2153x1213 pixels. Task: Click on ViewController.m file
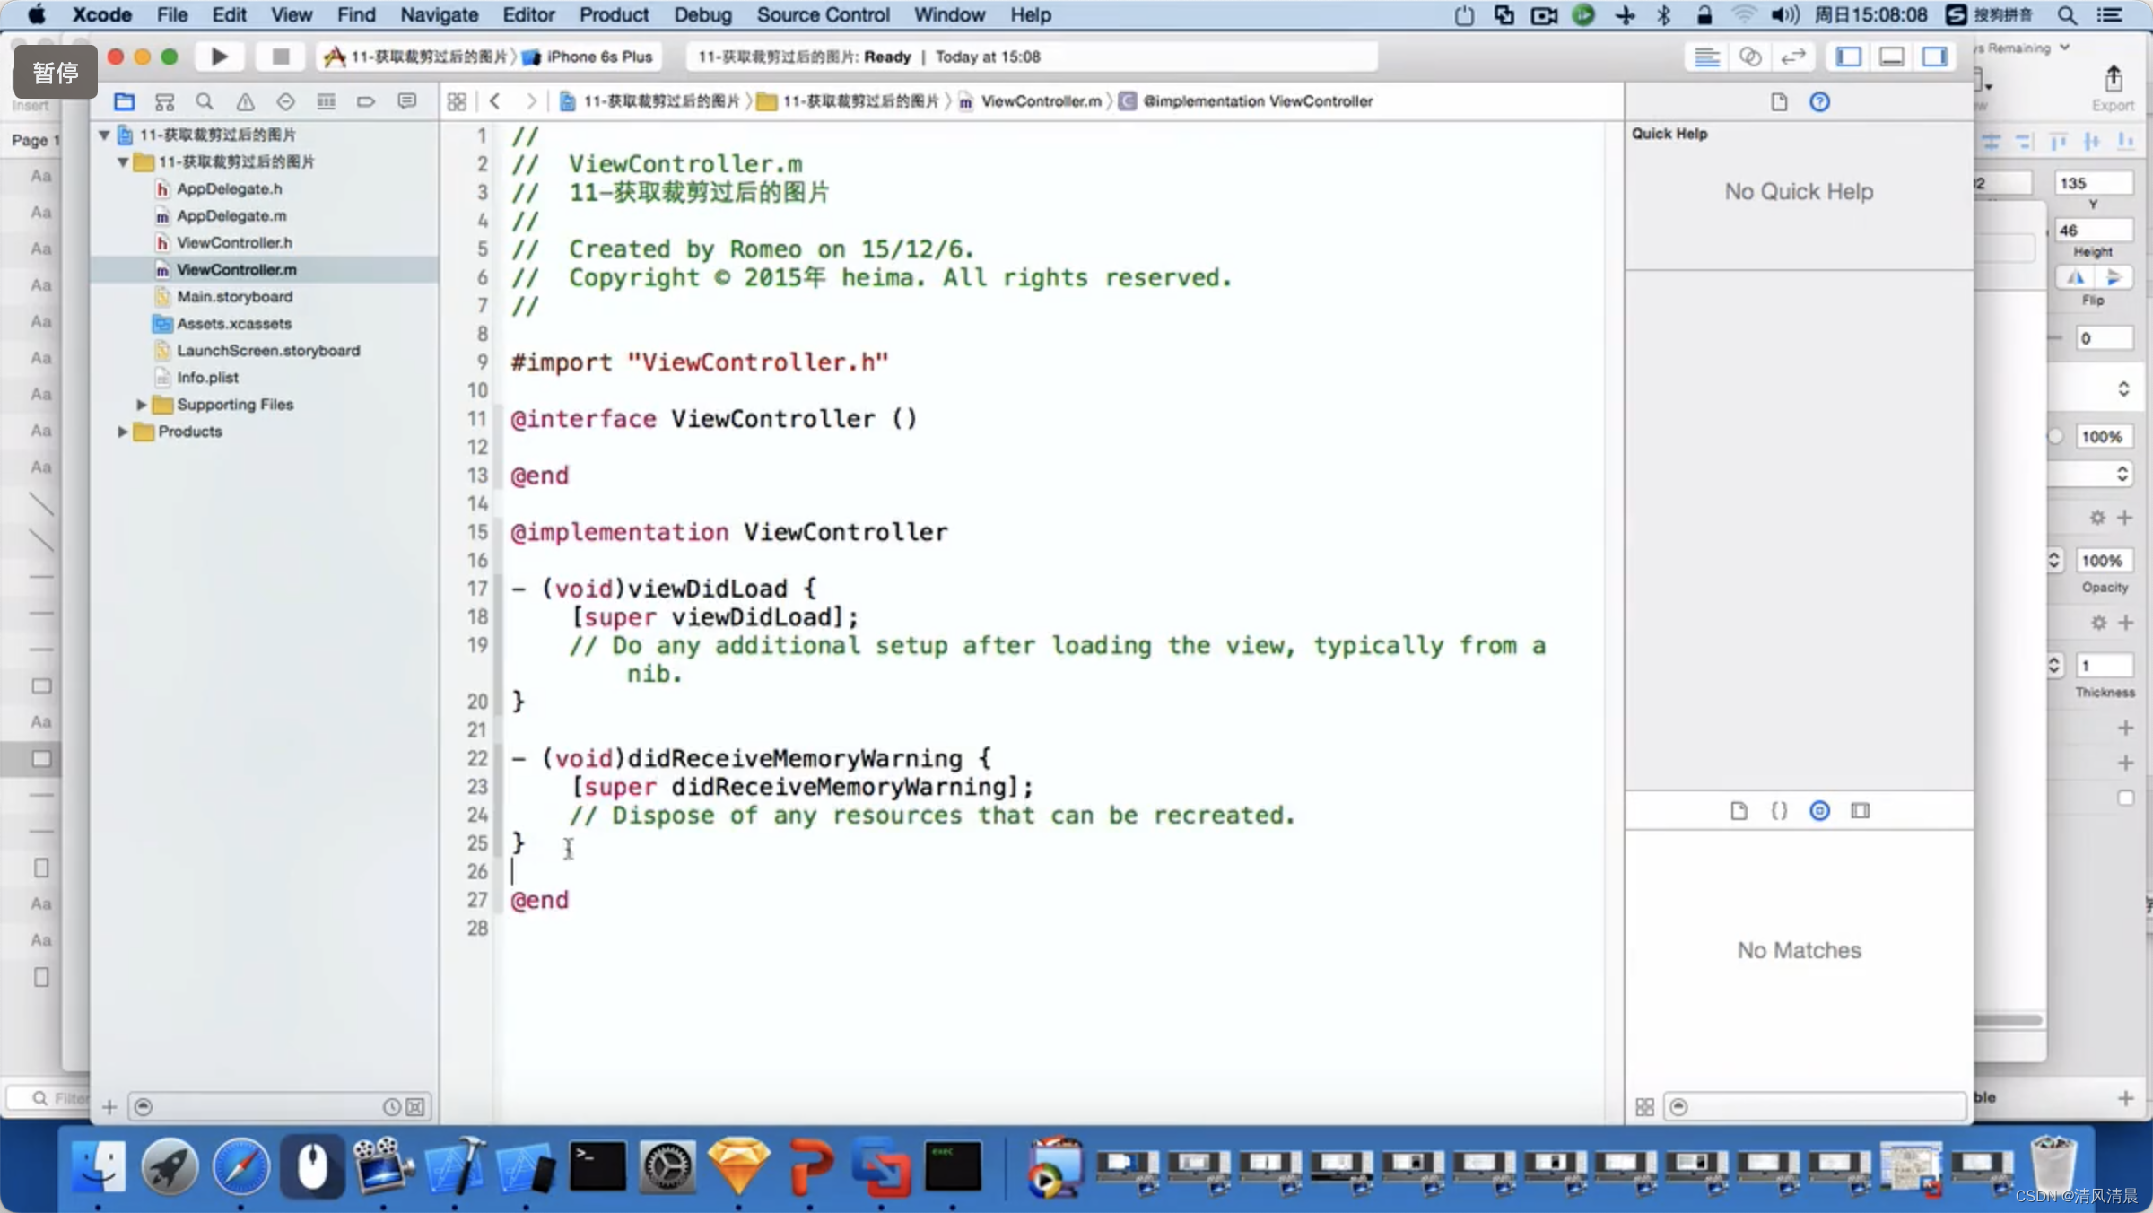click(x=237, y=269)
